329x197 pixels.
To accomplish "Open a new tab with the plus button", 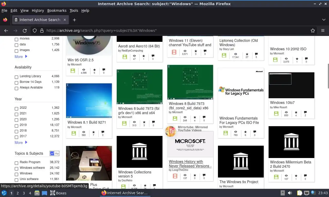I will click(74, 20).
